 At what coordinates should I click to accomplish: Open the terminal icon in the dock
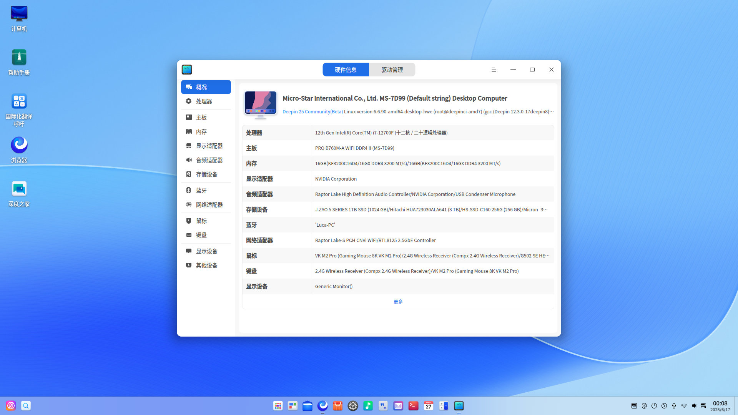tap(413, 406)
